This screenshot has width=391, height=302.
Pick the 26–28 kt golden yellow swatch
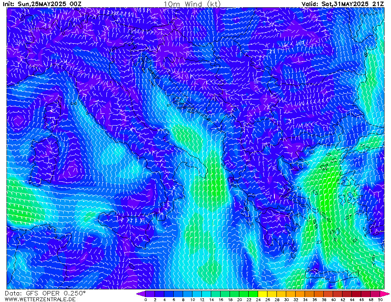click(x=272, y=294)
